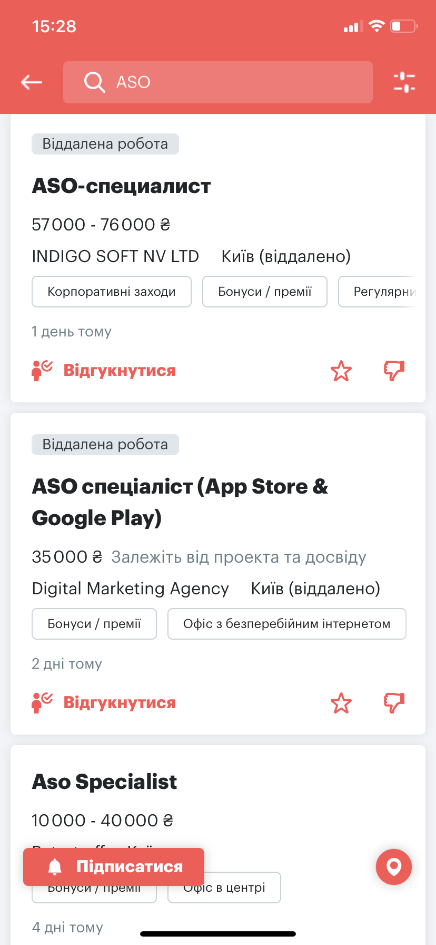Viewport: 436px width, 945px height.
Task: Favorite the App Store & Google Play job
Action: [341, 703]
